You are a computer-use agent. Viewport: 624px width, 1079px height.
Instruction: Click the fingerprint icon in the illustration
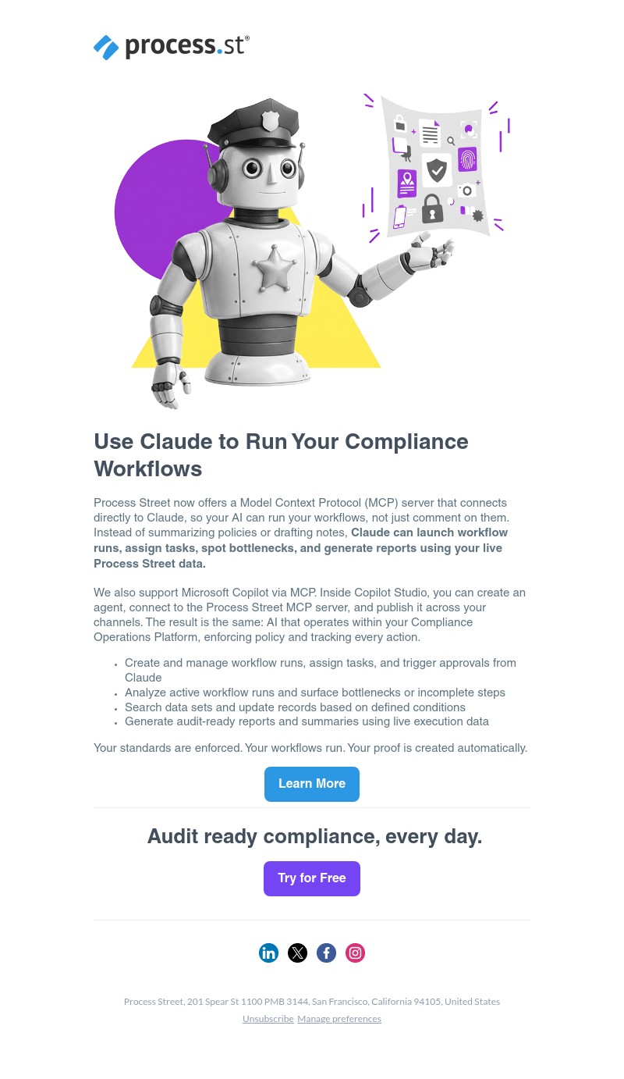pos(467,158)
